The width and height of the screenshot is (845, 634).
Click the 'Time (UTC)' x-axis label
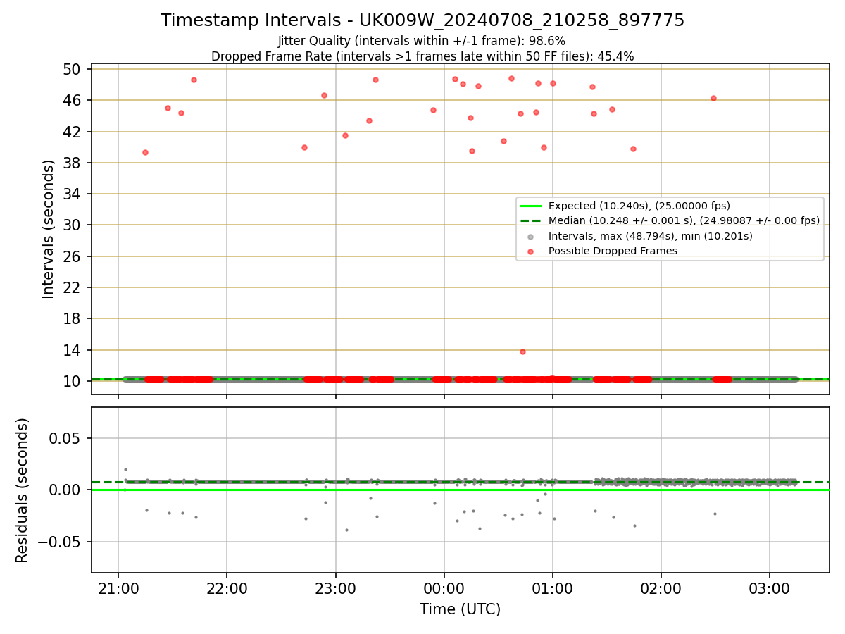461,609
